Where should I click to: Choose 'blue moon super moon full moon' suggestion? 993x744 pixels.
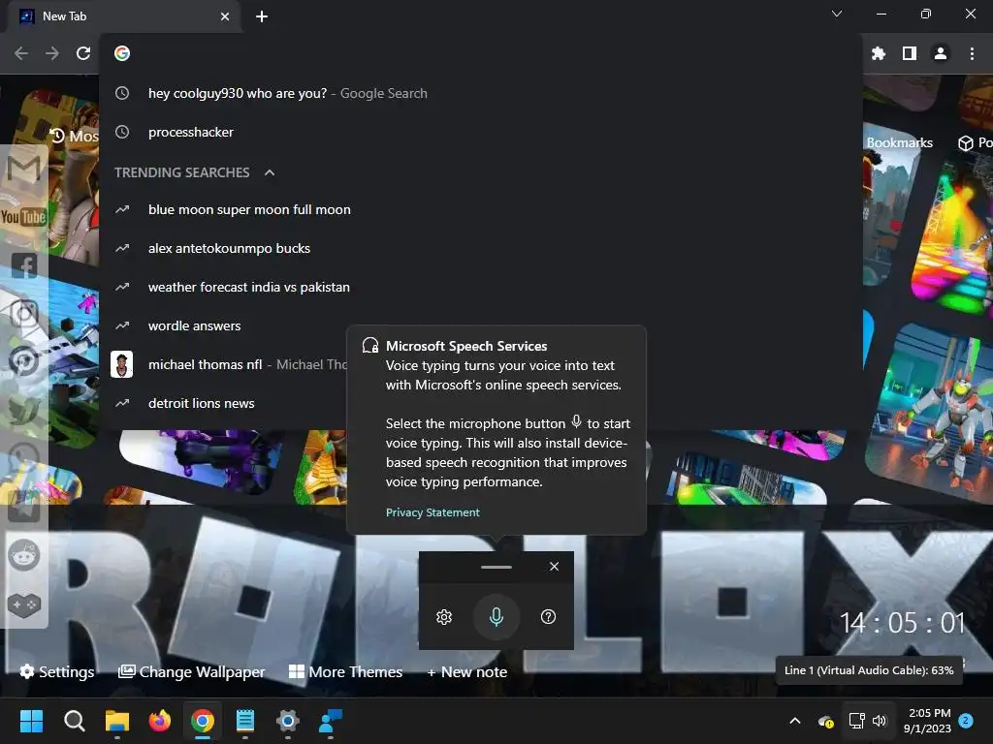481,209
